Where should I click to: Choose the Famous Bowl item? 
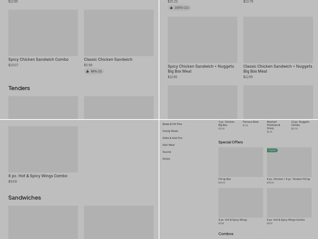[x=250, y=122]
